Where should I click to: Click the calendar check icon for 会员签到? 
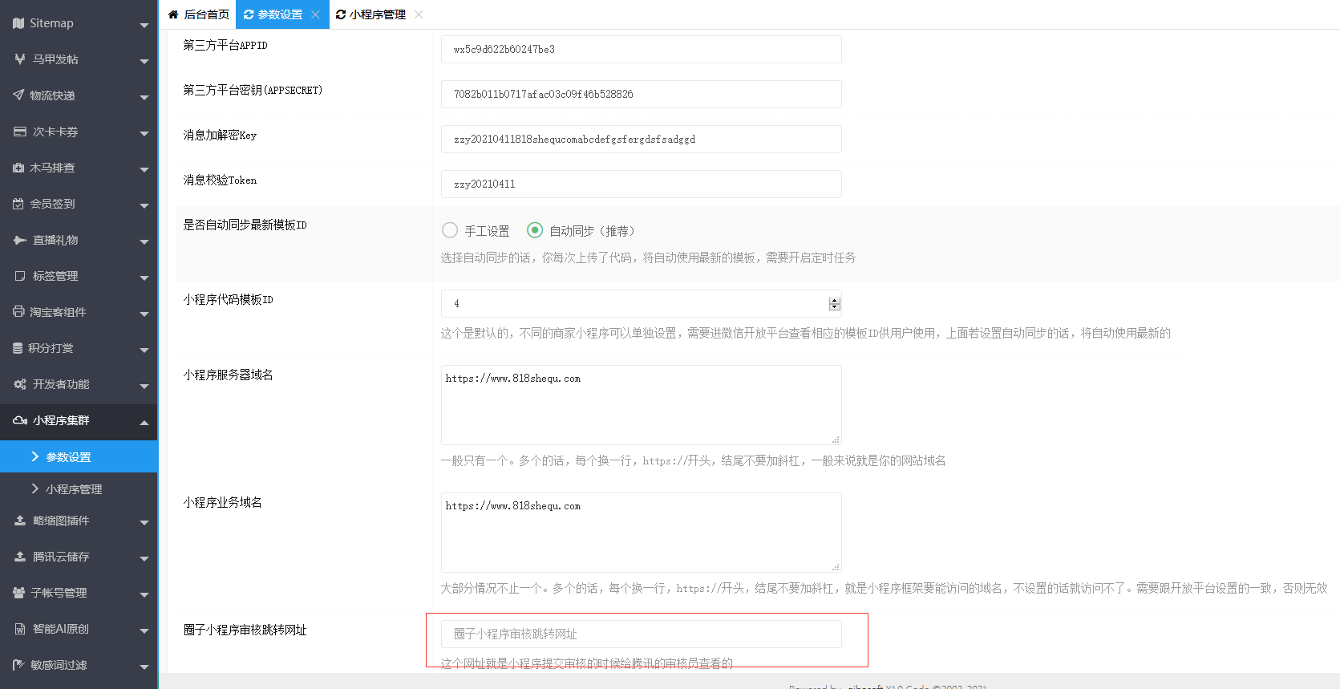pyautogui.click(x=19, y=204)
